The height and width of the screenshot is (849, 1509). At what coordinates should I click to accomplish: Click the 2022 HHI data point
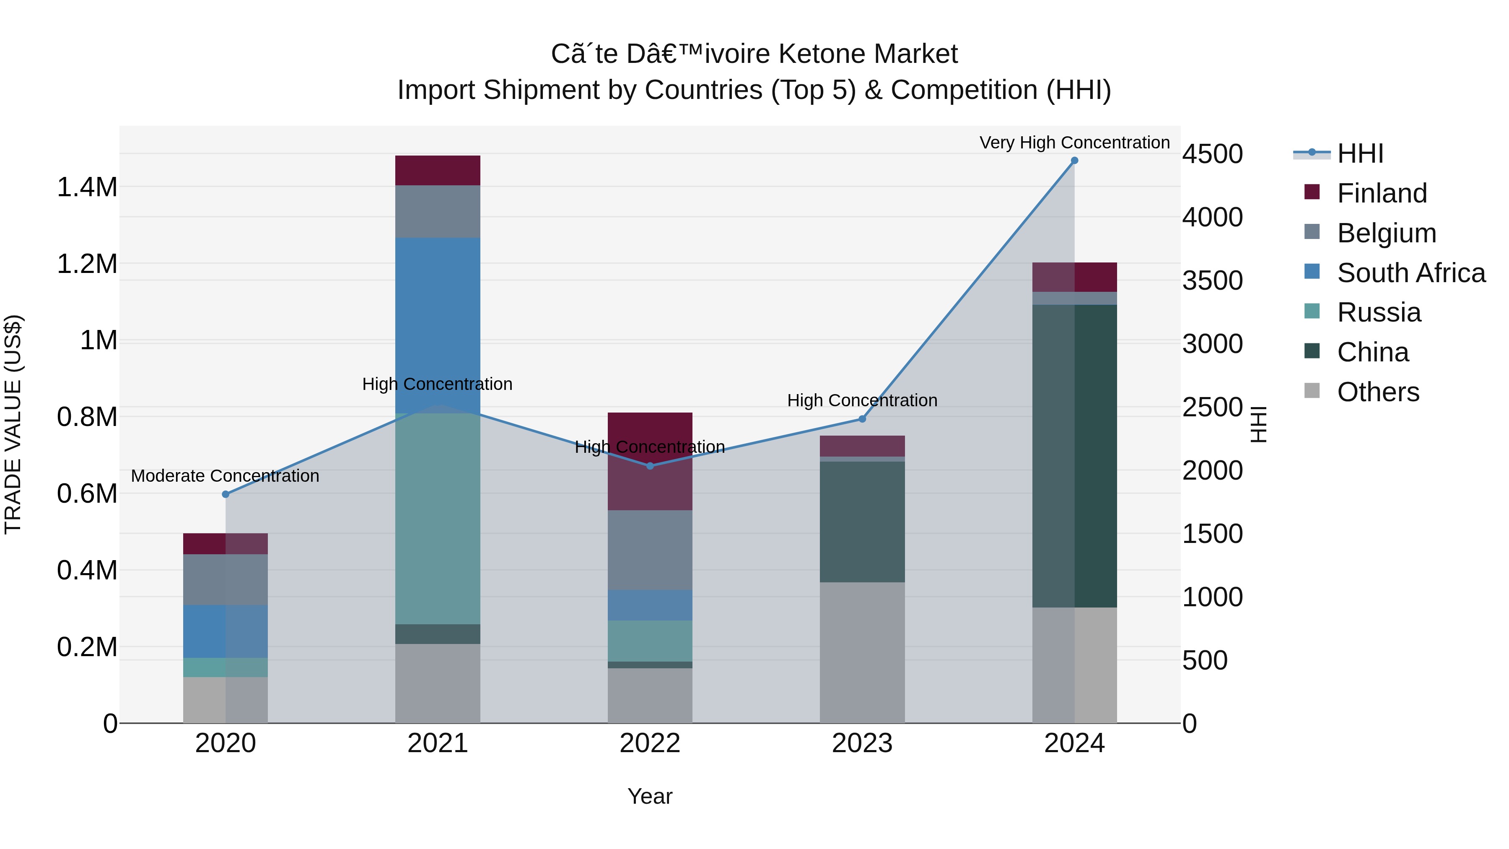tap(650, 466)
